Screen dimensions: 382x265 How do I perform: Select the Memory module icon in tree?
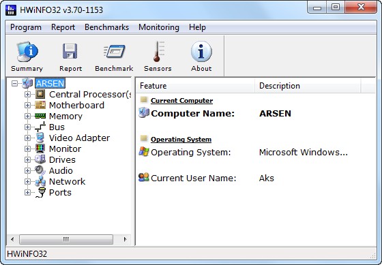click(x=40, y=116)
